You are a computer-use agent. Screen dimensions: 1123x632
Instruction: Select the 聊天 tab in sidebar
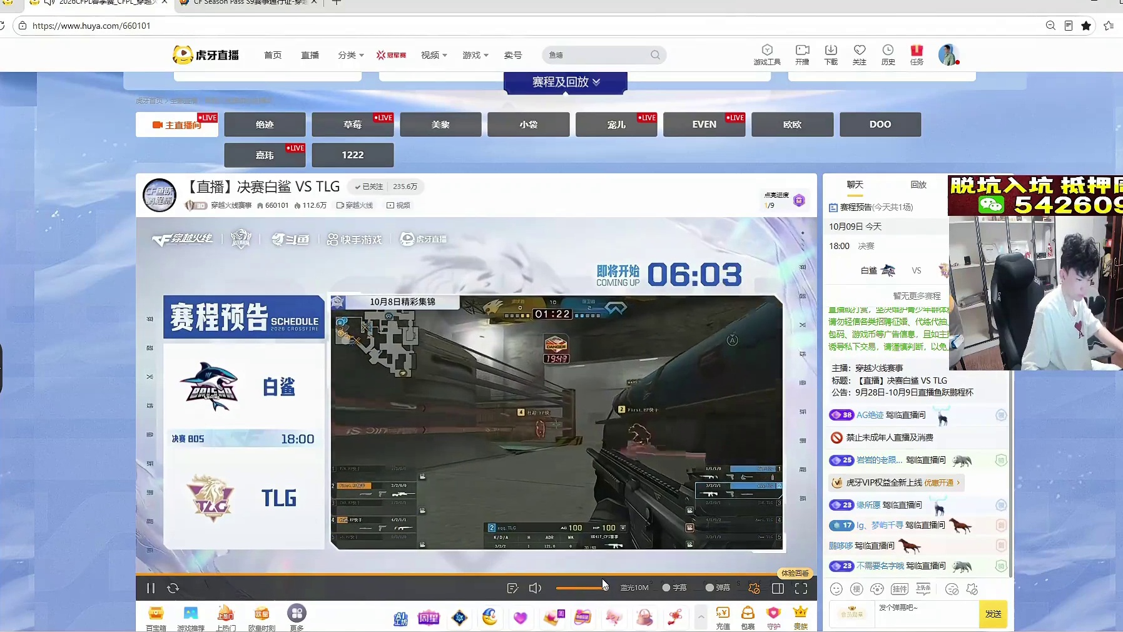click(855, 185)
